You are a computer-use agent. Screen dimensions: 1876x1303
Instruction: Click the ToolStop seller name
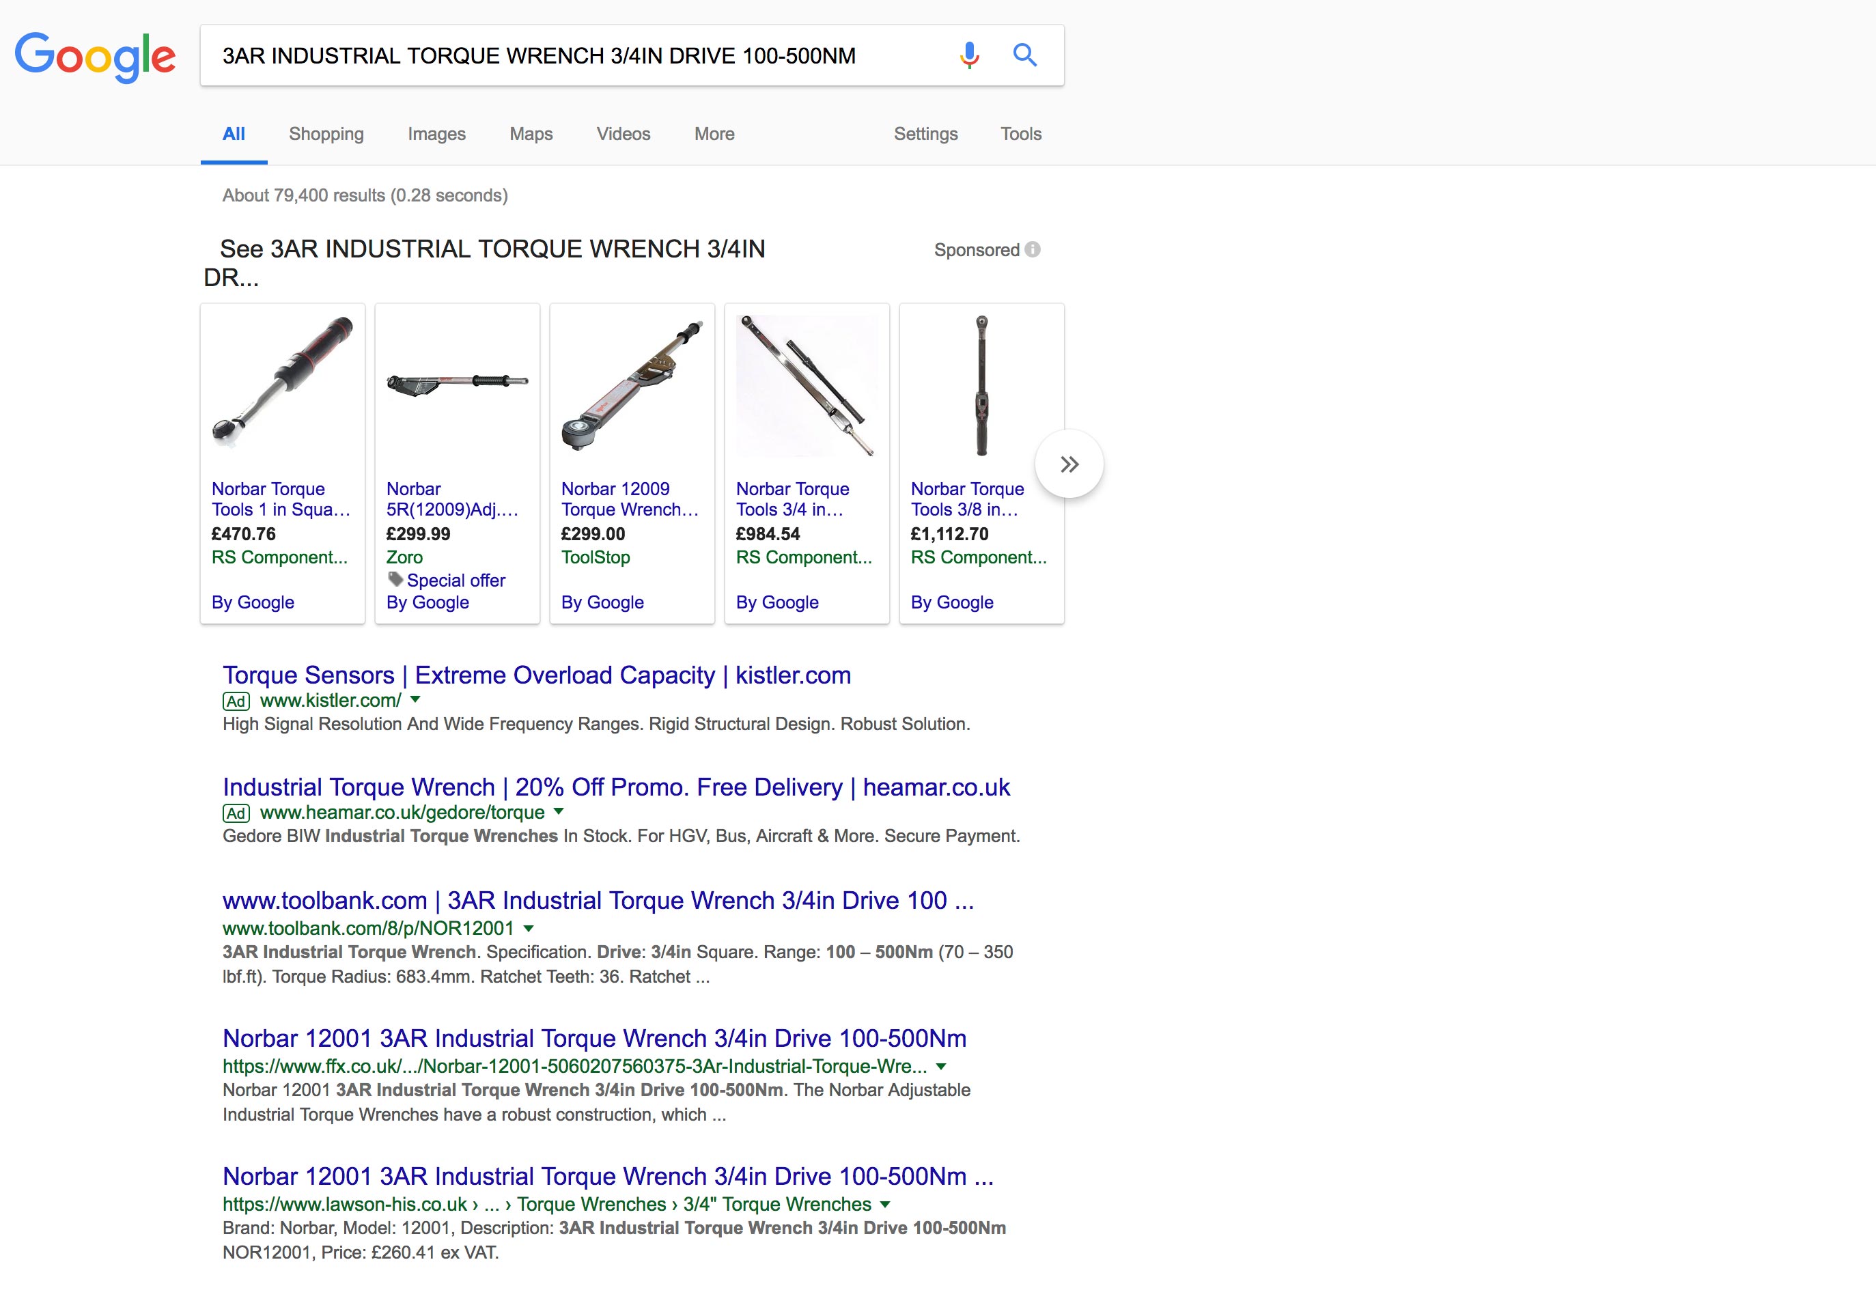tap(595, 558)
